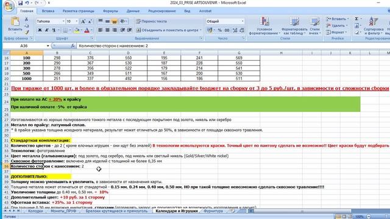Open Колодки sheet tab
Screen dimensions: 390x219
35,211
